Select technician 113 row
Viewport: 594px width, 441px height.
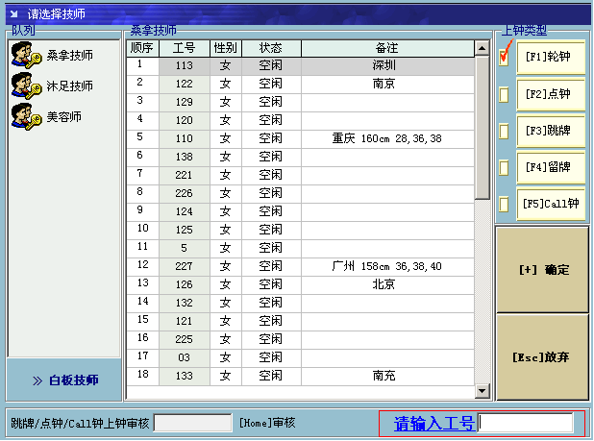coord(301,66)
